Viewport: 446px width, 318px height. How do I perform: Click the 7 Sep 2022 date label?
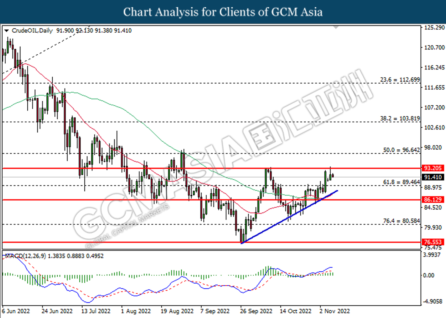(x=215, y=311)
